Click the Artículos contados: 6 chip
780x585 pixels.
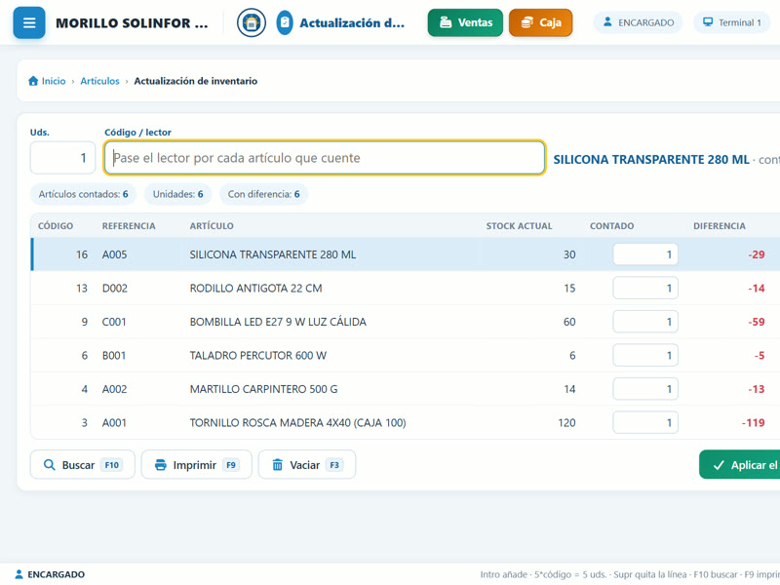click(84, 194)
